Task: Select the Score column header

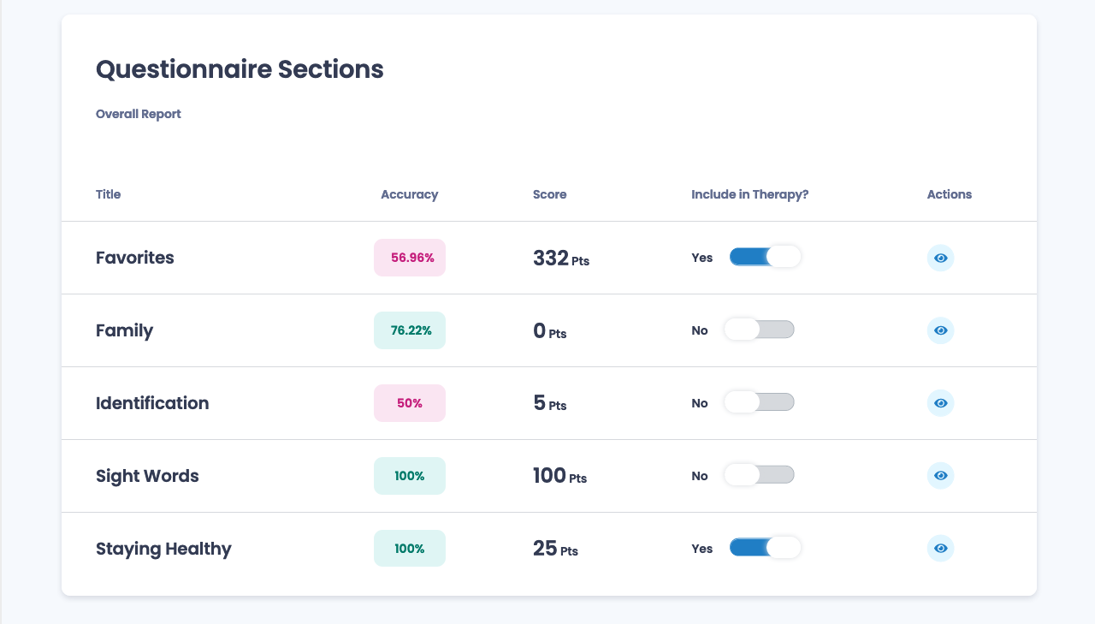Action: (549, 194)
